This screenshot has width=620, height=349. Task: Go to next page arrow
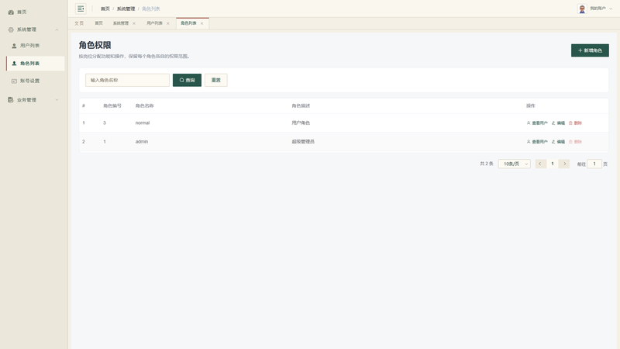564,164
